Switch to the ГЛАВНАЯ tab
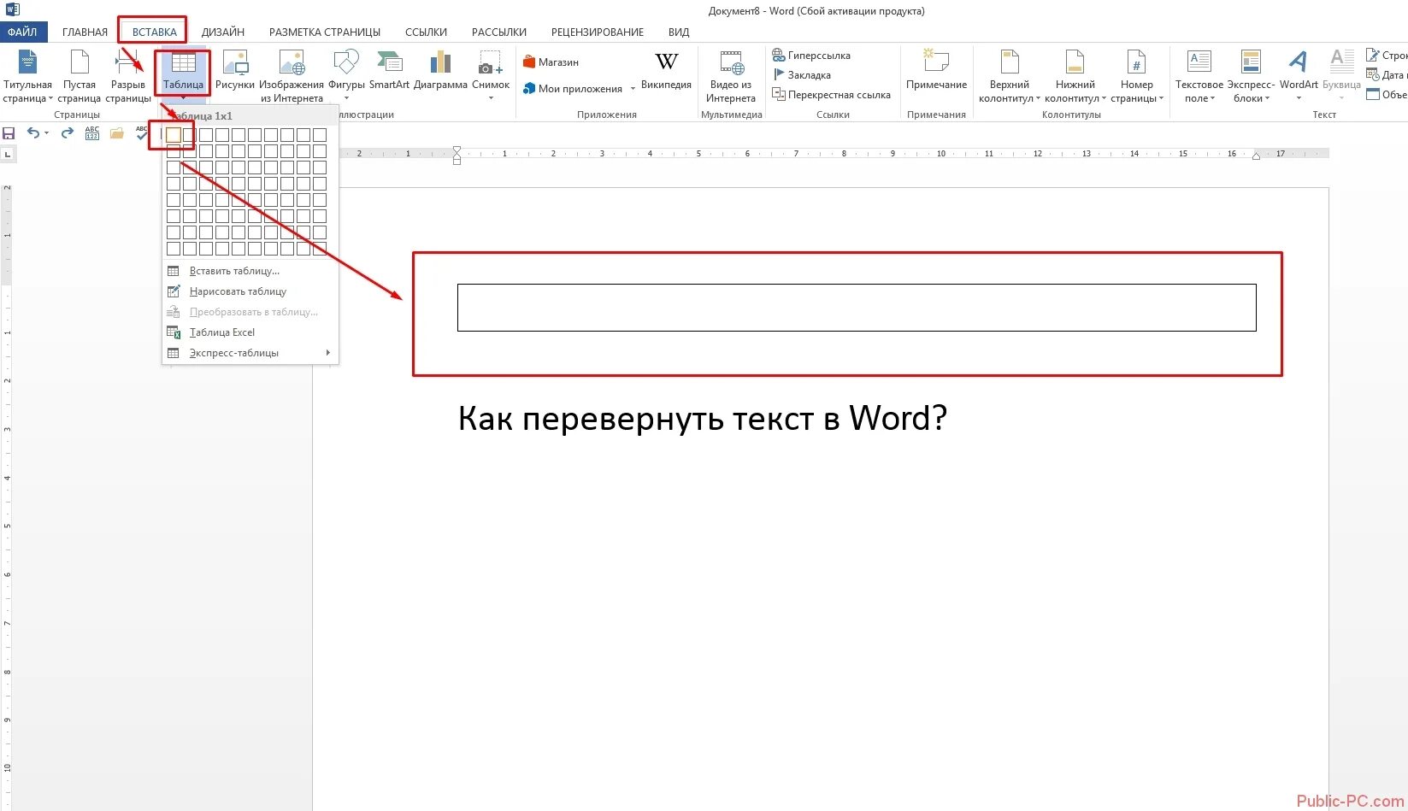Screen dimensions: 1408x811 85,32
